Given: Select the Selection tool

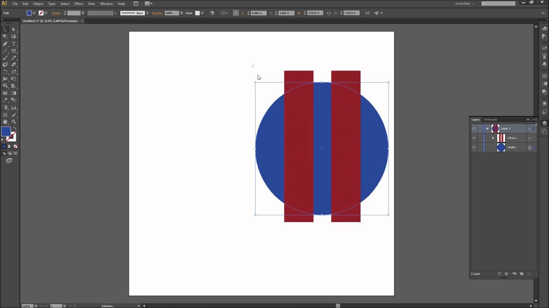Looking at the screenshot, I should pos(5,30).
